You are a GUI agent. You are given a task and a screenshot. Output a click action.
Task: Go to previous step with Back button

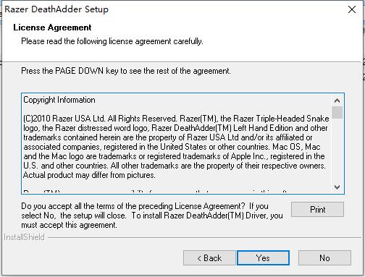(x=209, y=258)
